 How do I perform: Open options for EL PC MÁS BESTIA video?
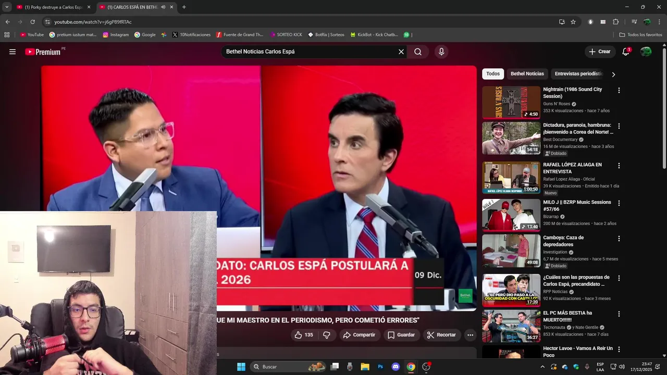pyautogui.click(x=619, y=314)
